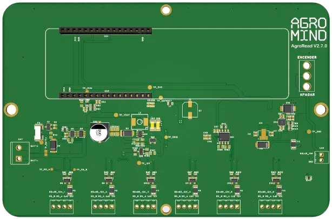332x219 pixels.
Task: Click the top center mounting hole
Action: coord(166,10)
